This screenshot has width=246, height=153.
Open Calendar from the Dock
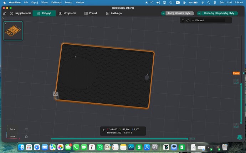(x=92, y=147)
